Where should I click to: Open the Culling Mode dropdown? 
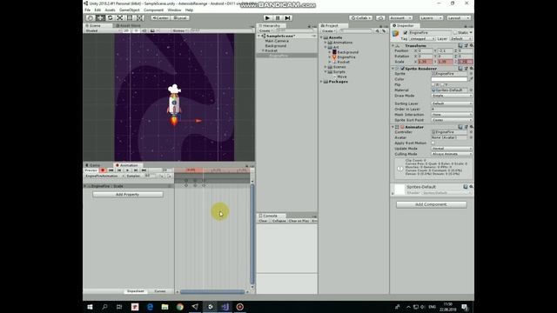tap(452, 154)
